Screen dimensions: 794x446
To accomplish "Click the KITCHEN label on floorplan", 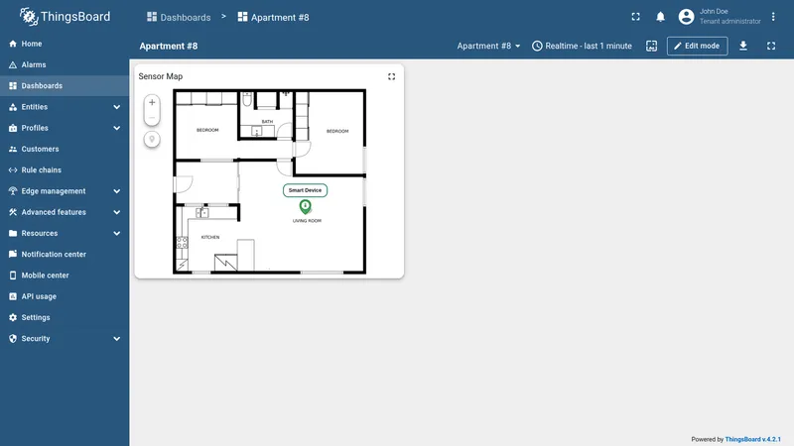I will coord(210,237).
